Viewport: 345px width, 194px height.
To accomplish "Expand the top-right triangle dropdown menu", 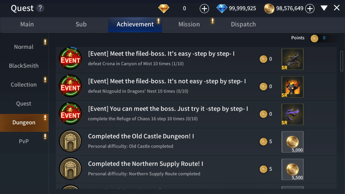I will pos(324,8).
